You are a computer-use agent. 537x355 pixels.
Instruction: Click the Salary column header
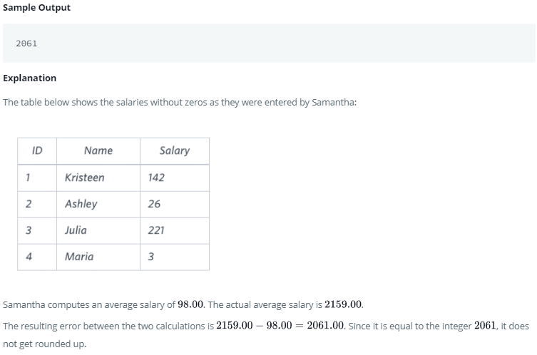coord(175,150)
